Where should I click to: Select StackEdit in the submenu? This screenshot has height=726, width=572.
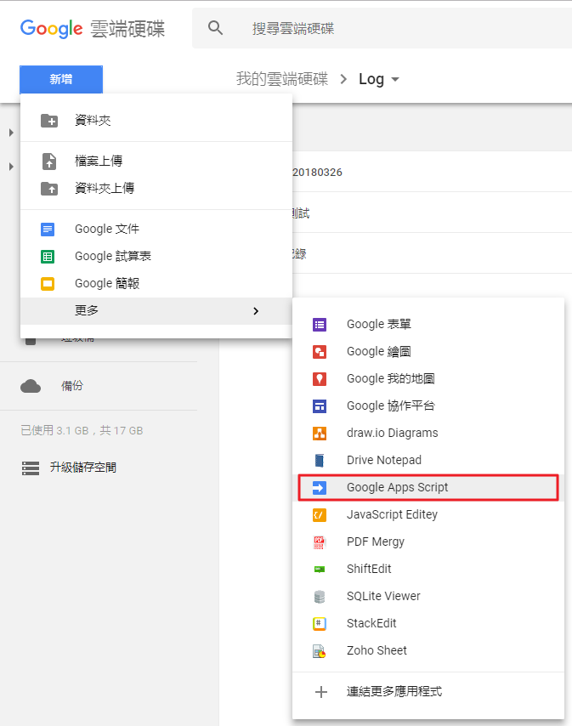(428, 623)
